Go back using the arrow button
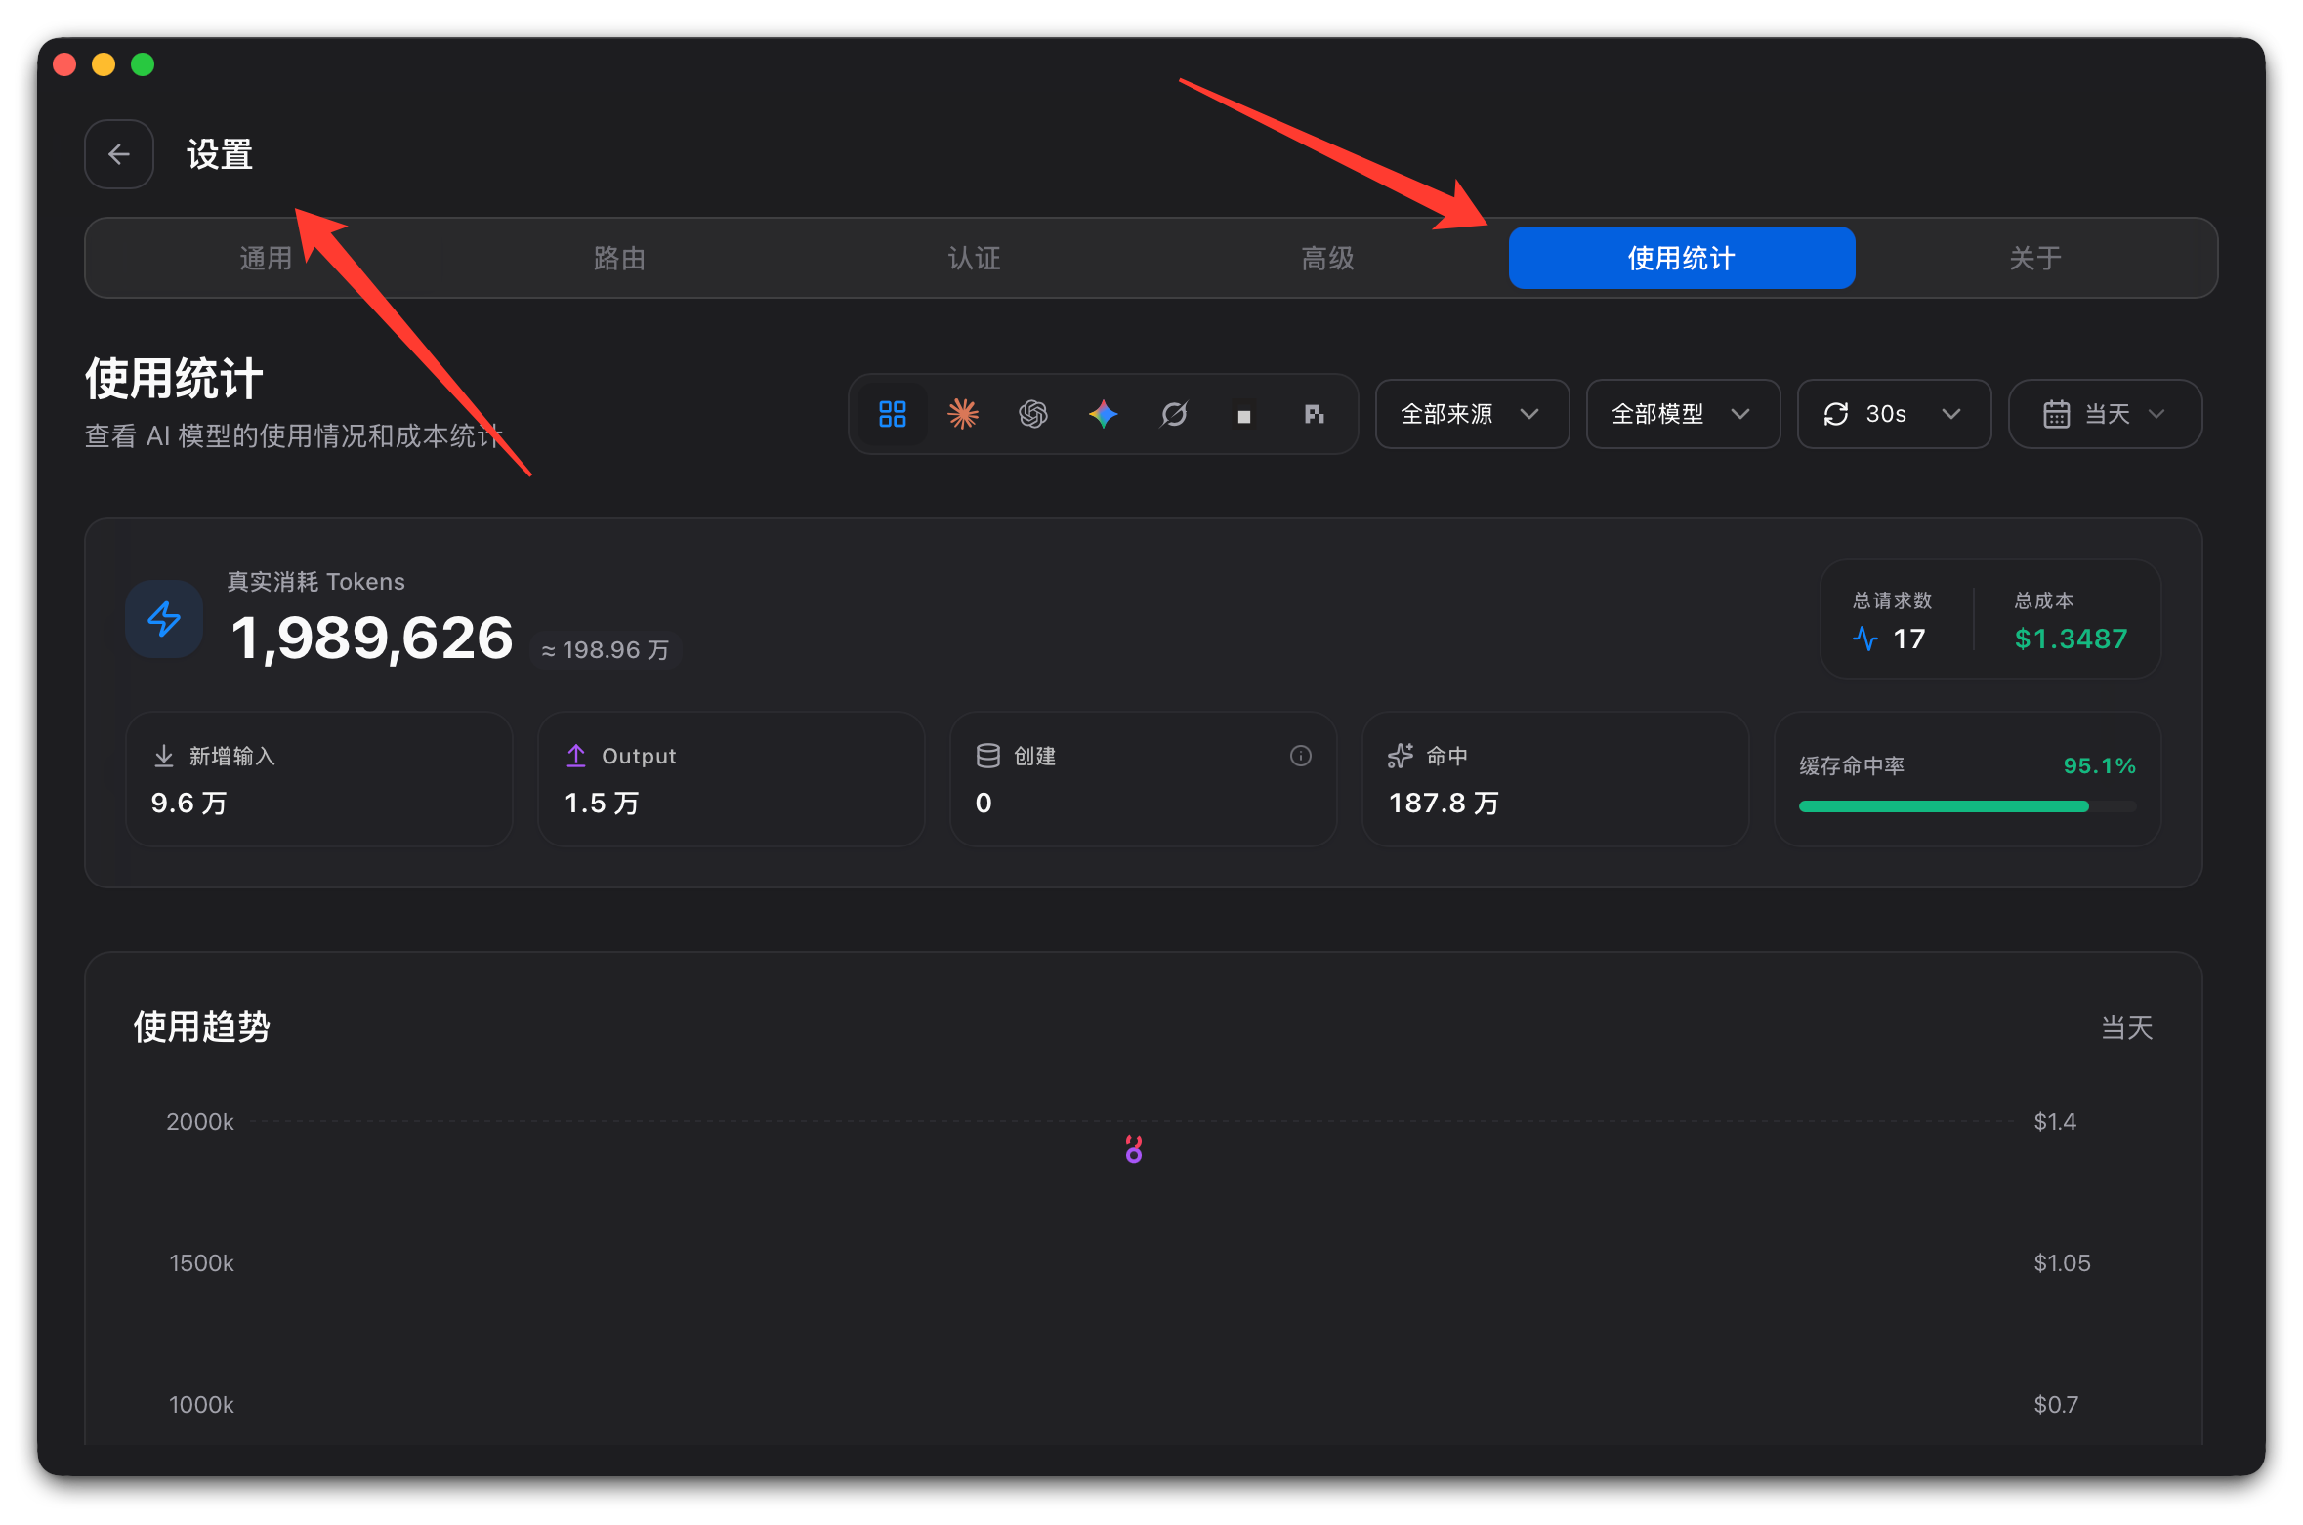2303x1525 pixels. point(118,154)
